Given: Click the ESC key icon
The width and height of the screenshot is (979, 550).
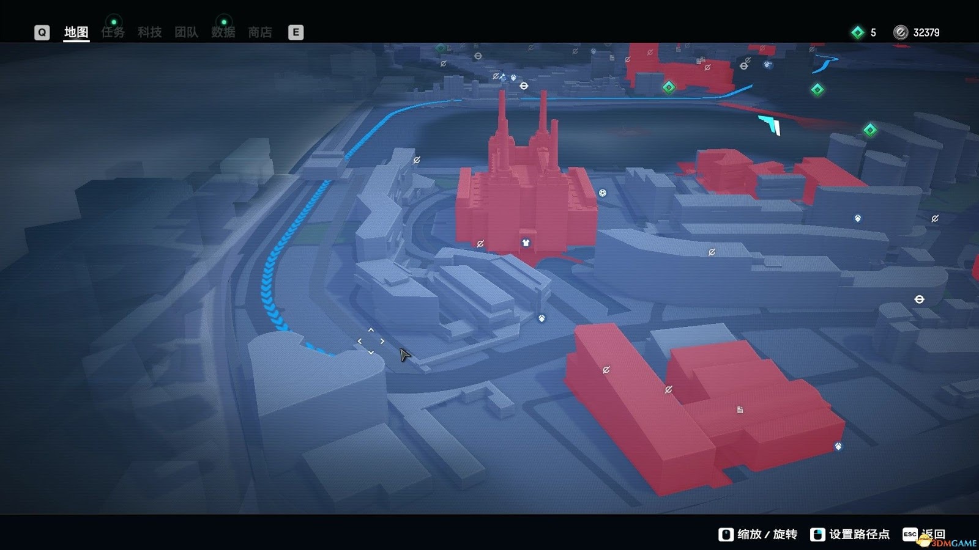Looking at the screenshot, I should (x=910, y=535).
